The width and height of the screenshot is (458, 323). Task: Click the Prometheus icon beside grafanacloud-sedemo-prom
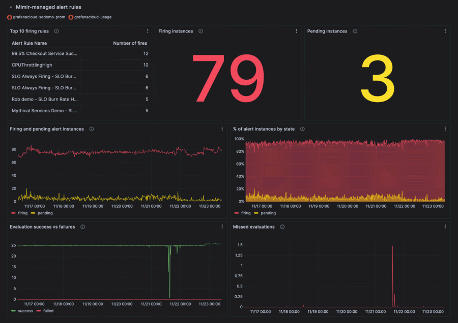click(9, 17)
